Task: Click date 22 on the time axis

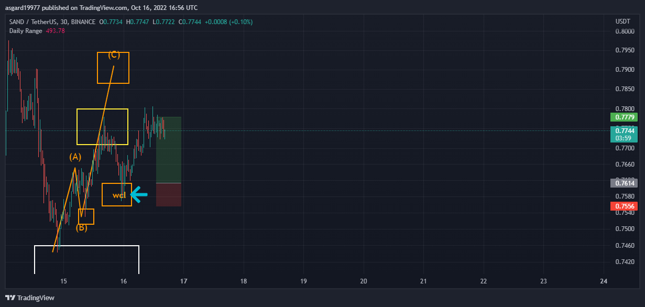Action: pos(484,281)
